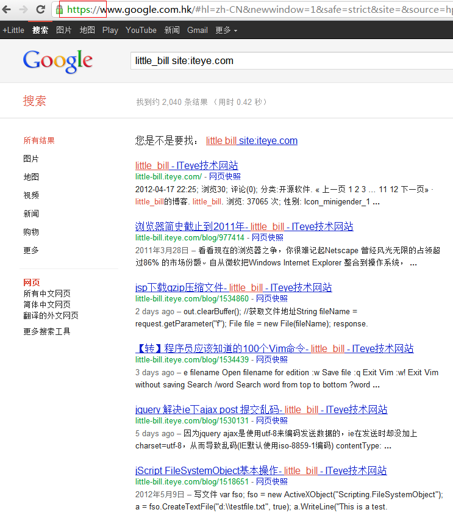Image resolution: width=453 pixels, height=518 pixels.
Task: Select 地图 filter in the left sidebar
Action: pos(31,177)
